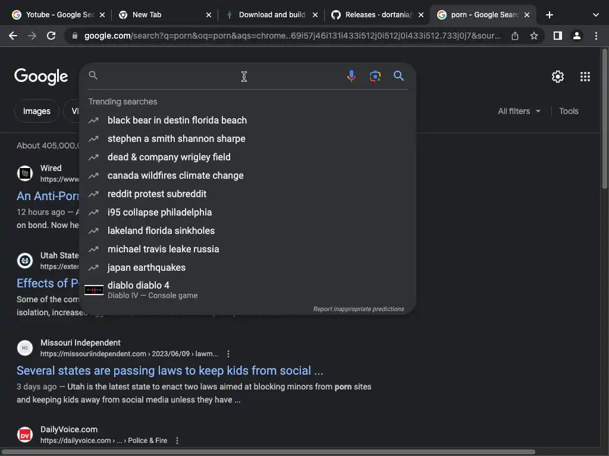Open more options for Missouri Independent result
609x456 pixels.
click(228, 354)
